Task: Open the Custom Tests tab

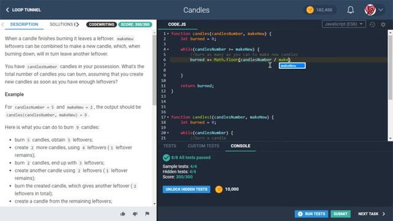Action: pyautogui.click(x=203, y=146)
